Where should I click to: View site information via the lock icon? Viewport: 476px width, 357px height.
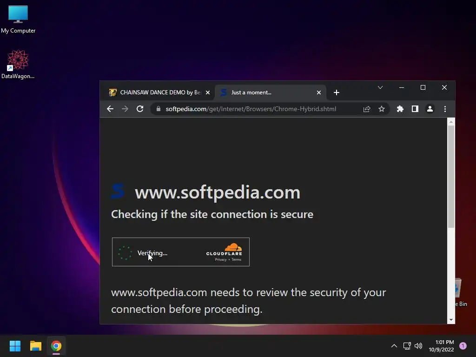[159, 109]
